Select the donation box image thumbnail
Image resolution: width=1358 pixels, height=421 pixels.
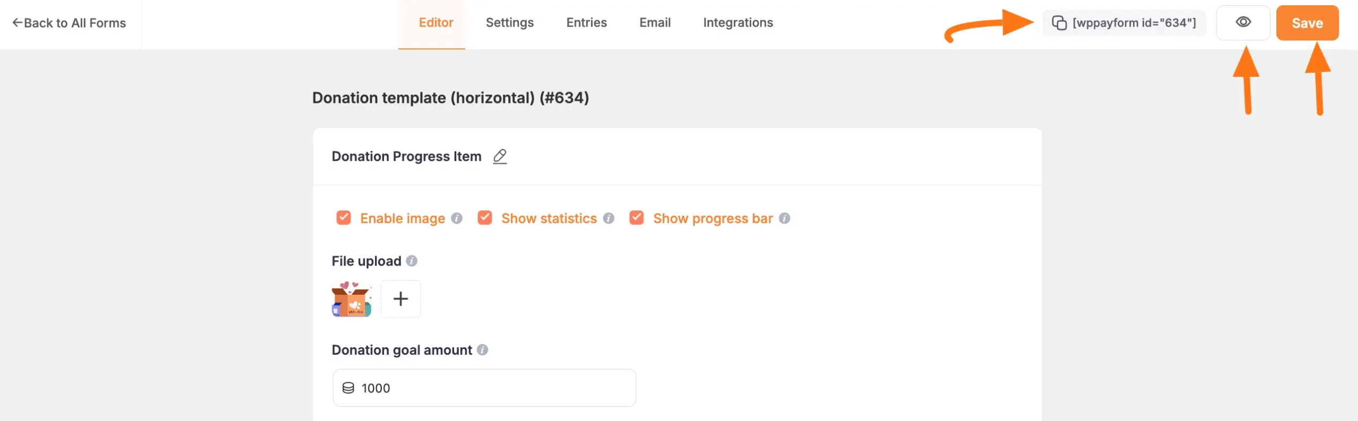click(352, 299)
